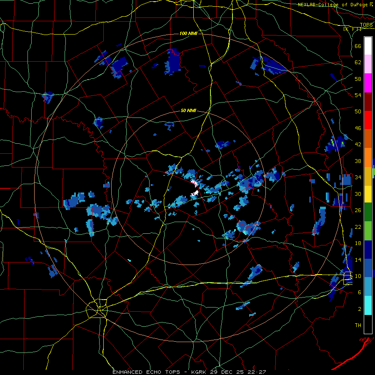
Task: Click the '26' value on the legend
Action: coord(358,210)
